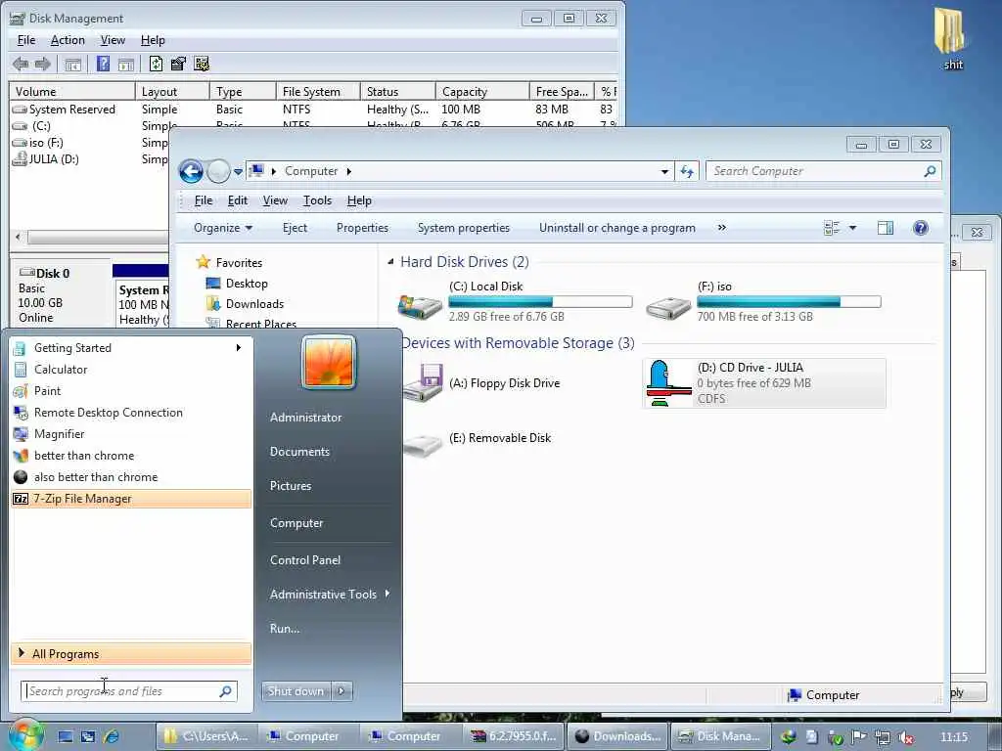
Task: Click the muted volume icon in system tray
Action: tap(905, 737)
